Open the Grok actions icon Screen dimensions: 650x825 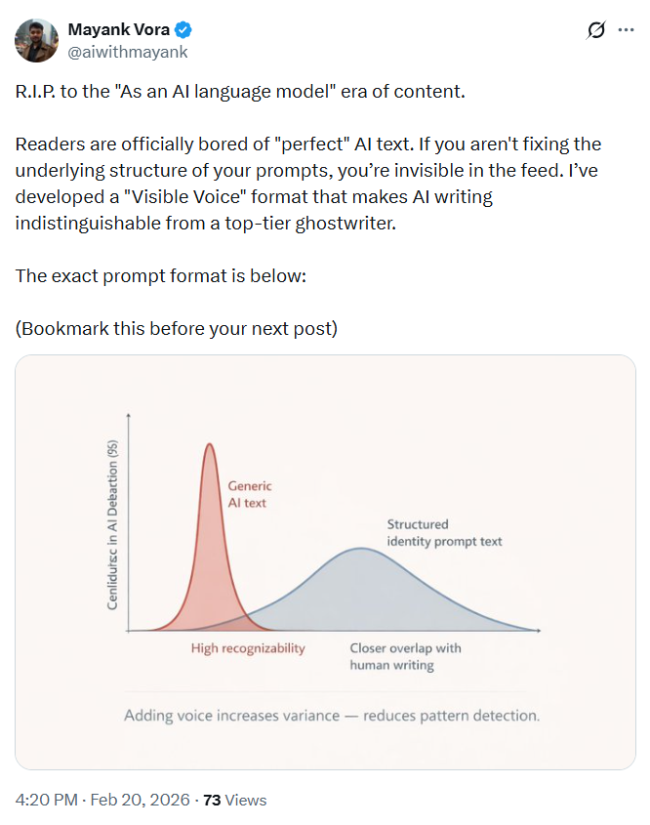(x=595, y=30)
